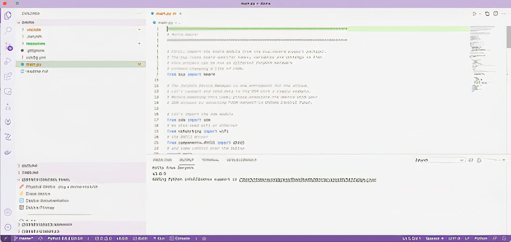This screenshot has height=242, width=511.
Task: Open the Search magnifier in the activity bar
Action: pyautogui.click(x=8, y=31)
